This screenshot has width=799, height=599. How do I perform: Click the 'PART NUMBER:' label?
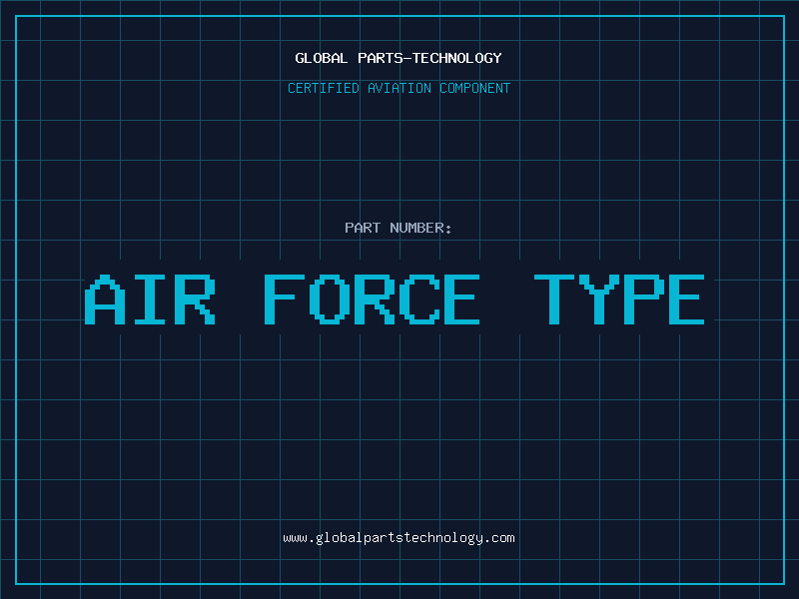click(399, 228)
